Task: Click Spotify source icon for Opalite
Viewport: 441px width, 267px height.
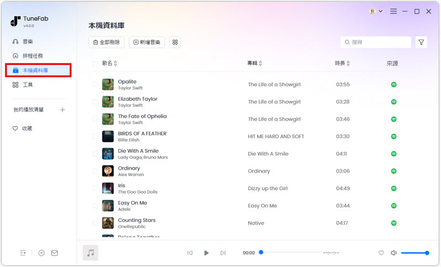Action: (394, 85)
